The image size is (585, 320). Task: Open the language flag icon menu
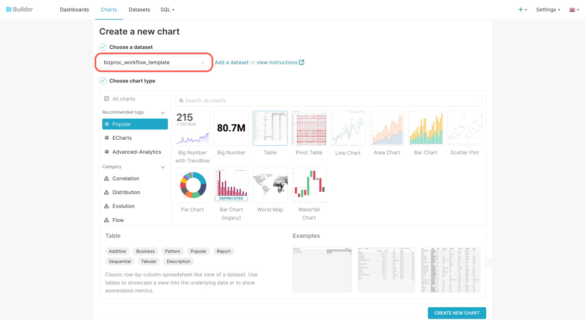click(574, 10)
